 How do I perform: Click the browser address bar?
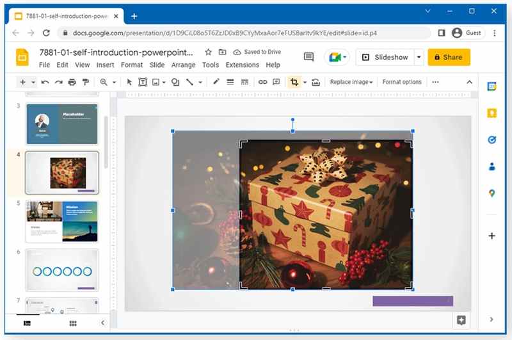(x=244, y=33)
